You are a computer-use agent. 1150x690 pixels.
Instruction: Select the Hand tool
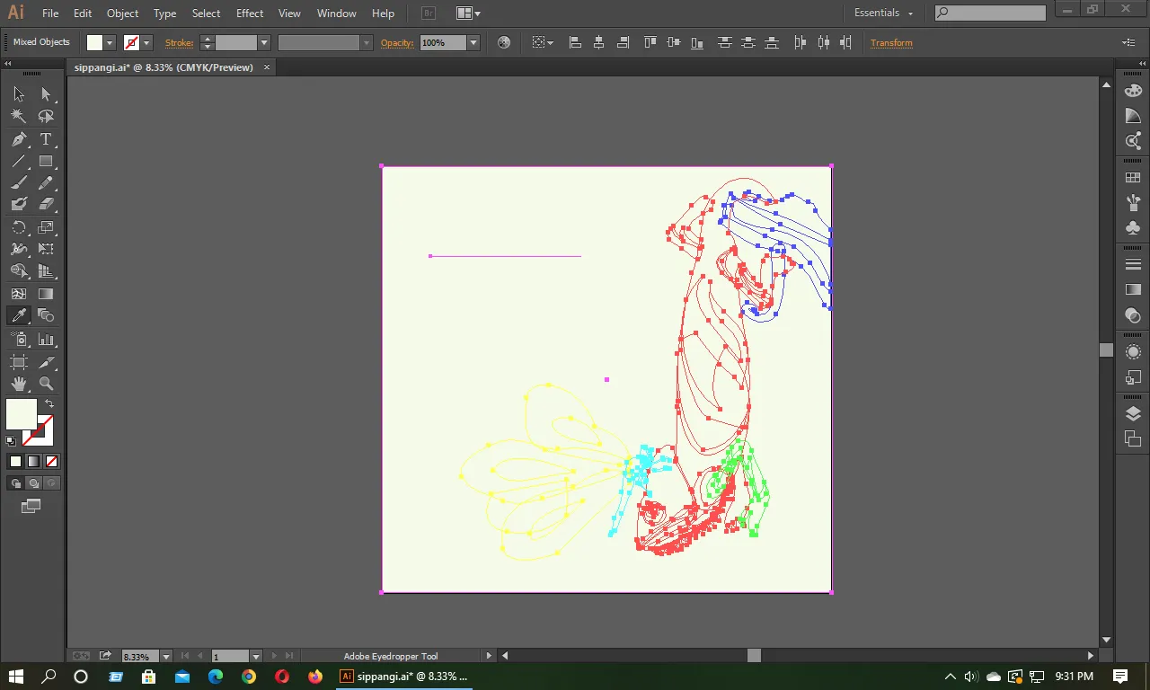pyautogui.click(x=19, y=384)
